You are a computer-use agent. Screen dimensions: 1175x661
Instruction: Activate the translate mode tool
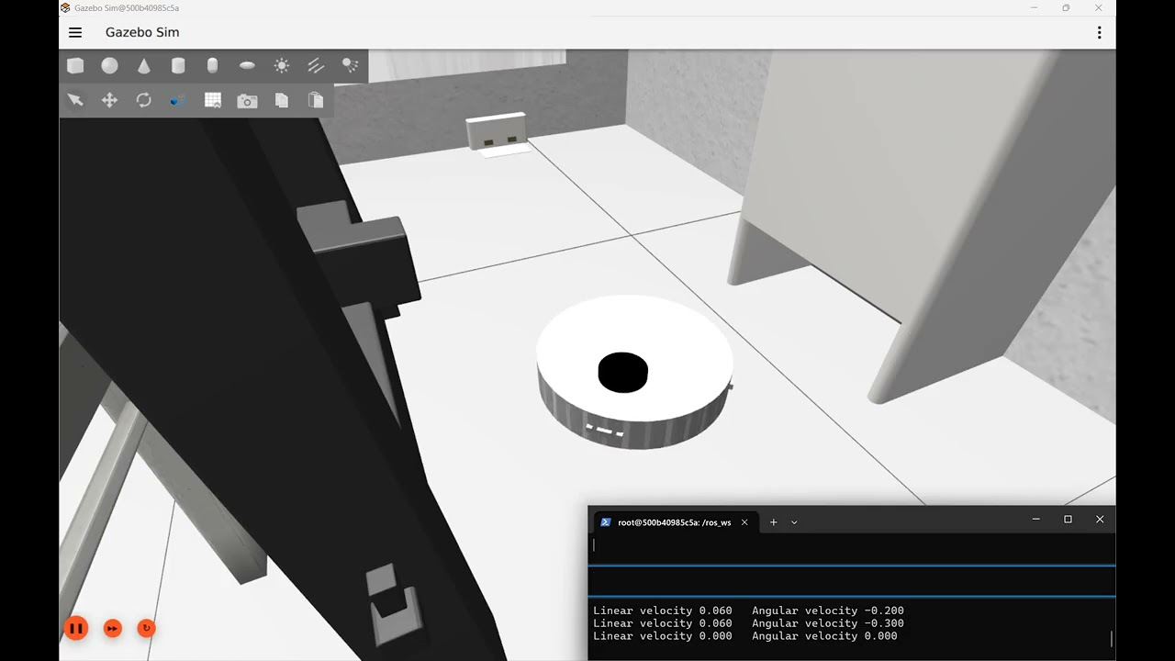click(x=109, y=100)
